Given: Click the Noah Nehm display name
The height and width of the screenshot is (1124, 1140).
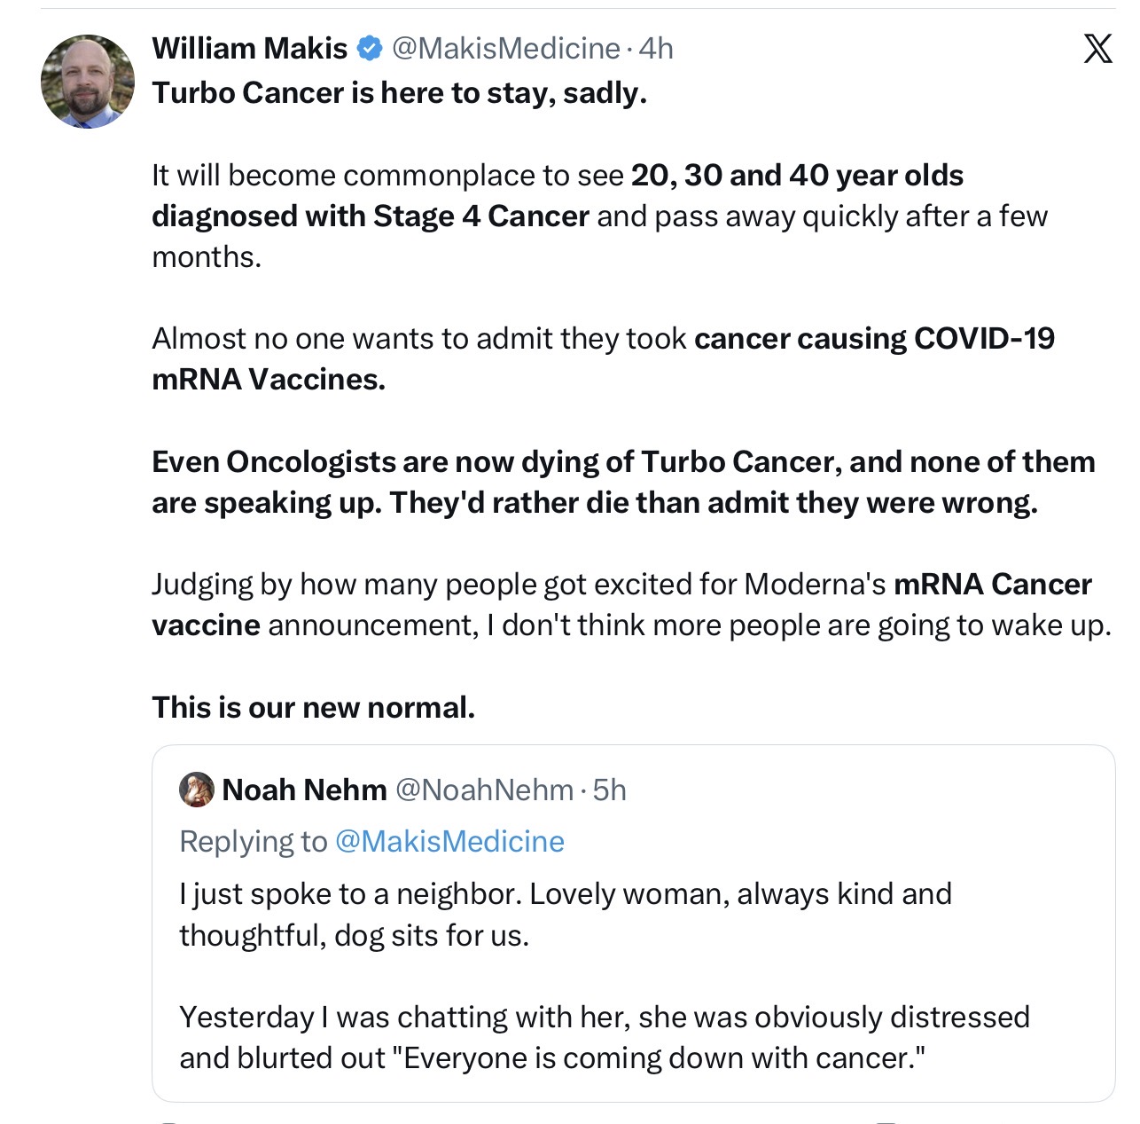Looking at the screenshot, I should [x=304, y=790].
